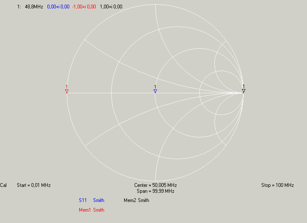
Task: Click the Start = 0,01 MHz readout
Action: 34,185
